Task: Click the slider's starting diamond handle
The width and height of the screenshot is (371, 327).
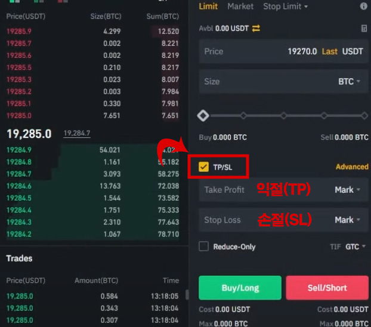Action: coord(203,115)
